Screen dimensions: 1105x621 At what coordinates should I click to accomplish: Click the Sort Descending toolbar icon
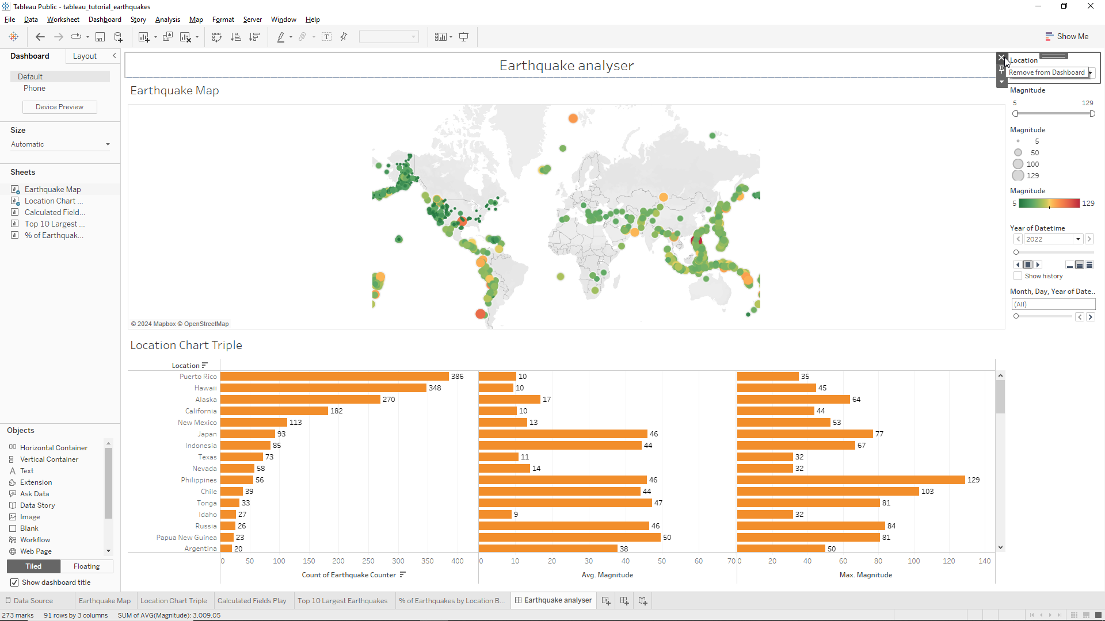(x=255, y=36)
